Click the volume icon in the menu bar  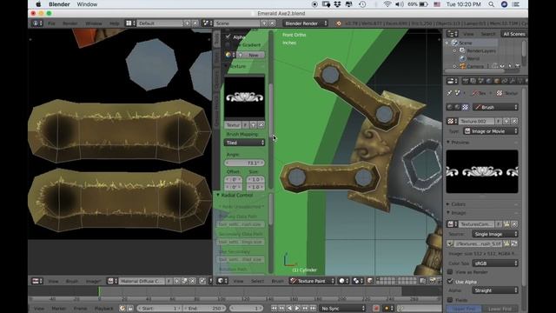tap(400, 4)
